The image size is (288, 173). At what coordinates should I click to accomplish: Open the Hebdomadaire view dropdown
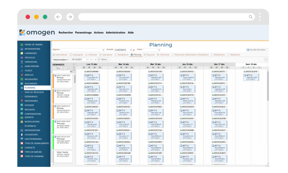pos(61,60)
